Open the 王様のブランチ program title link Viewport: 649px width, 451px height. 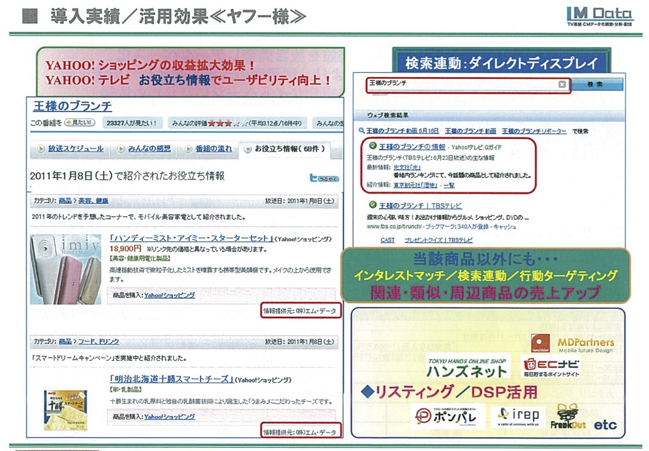73,106
